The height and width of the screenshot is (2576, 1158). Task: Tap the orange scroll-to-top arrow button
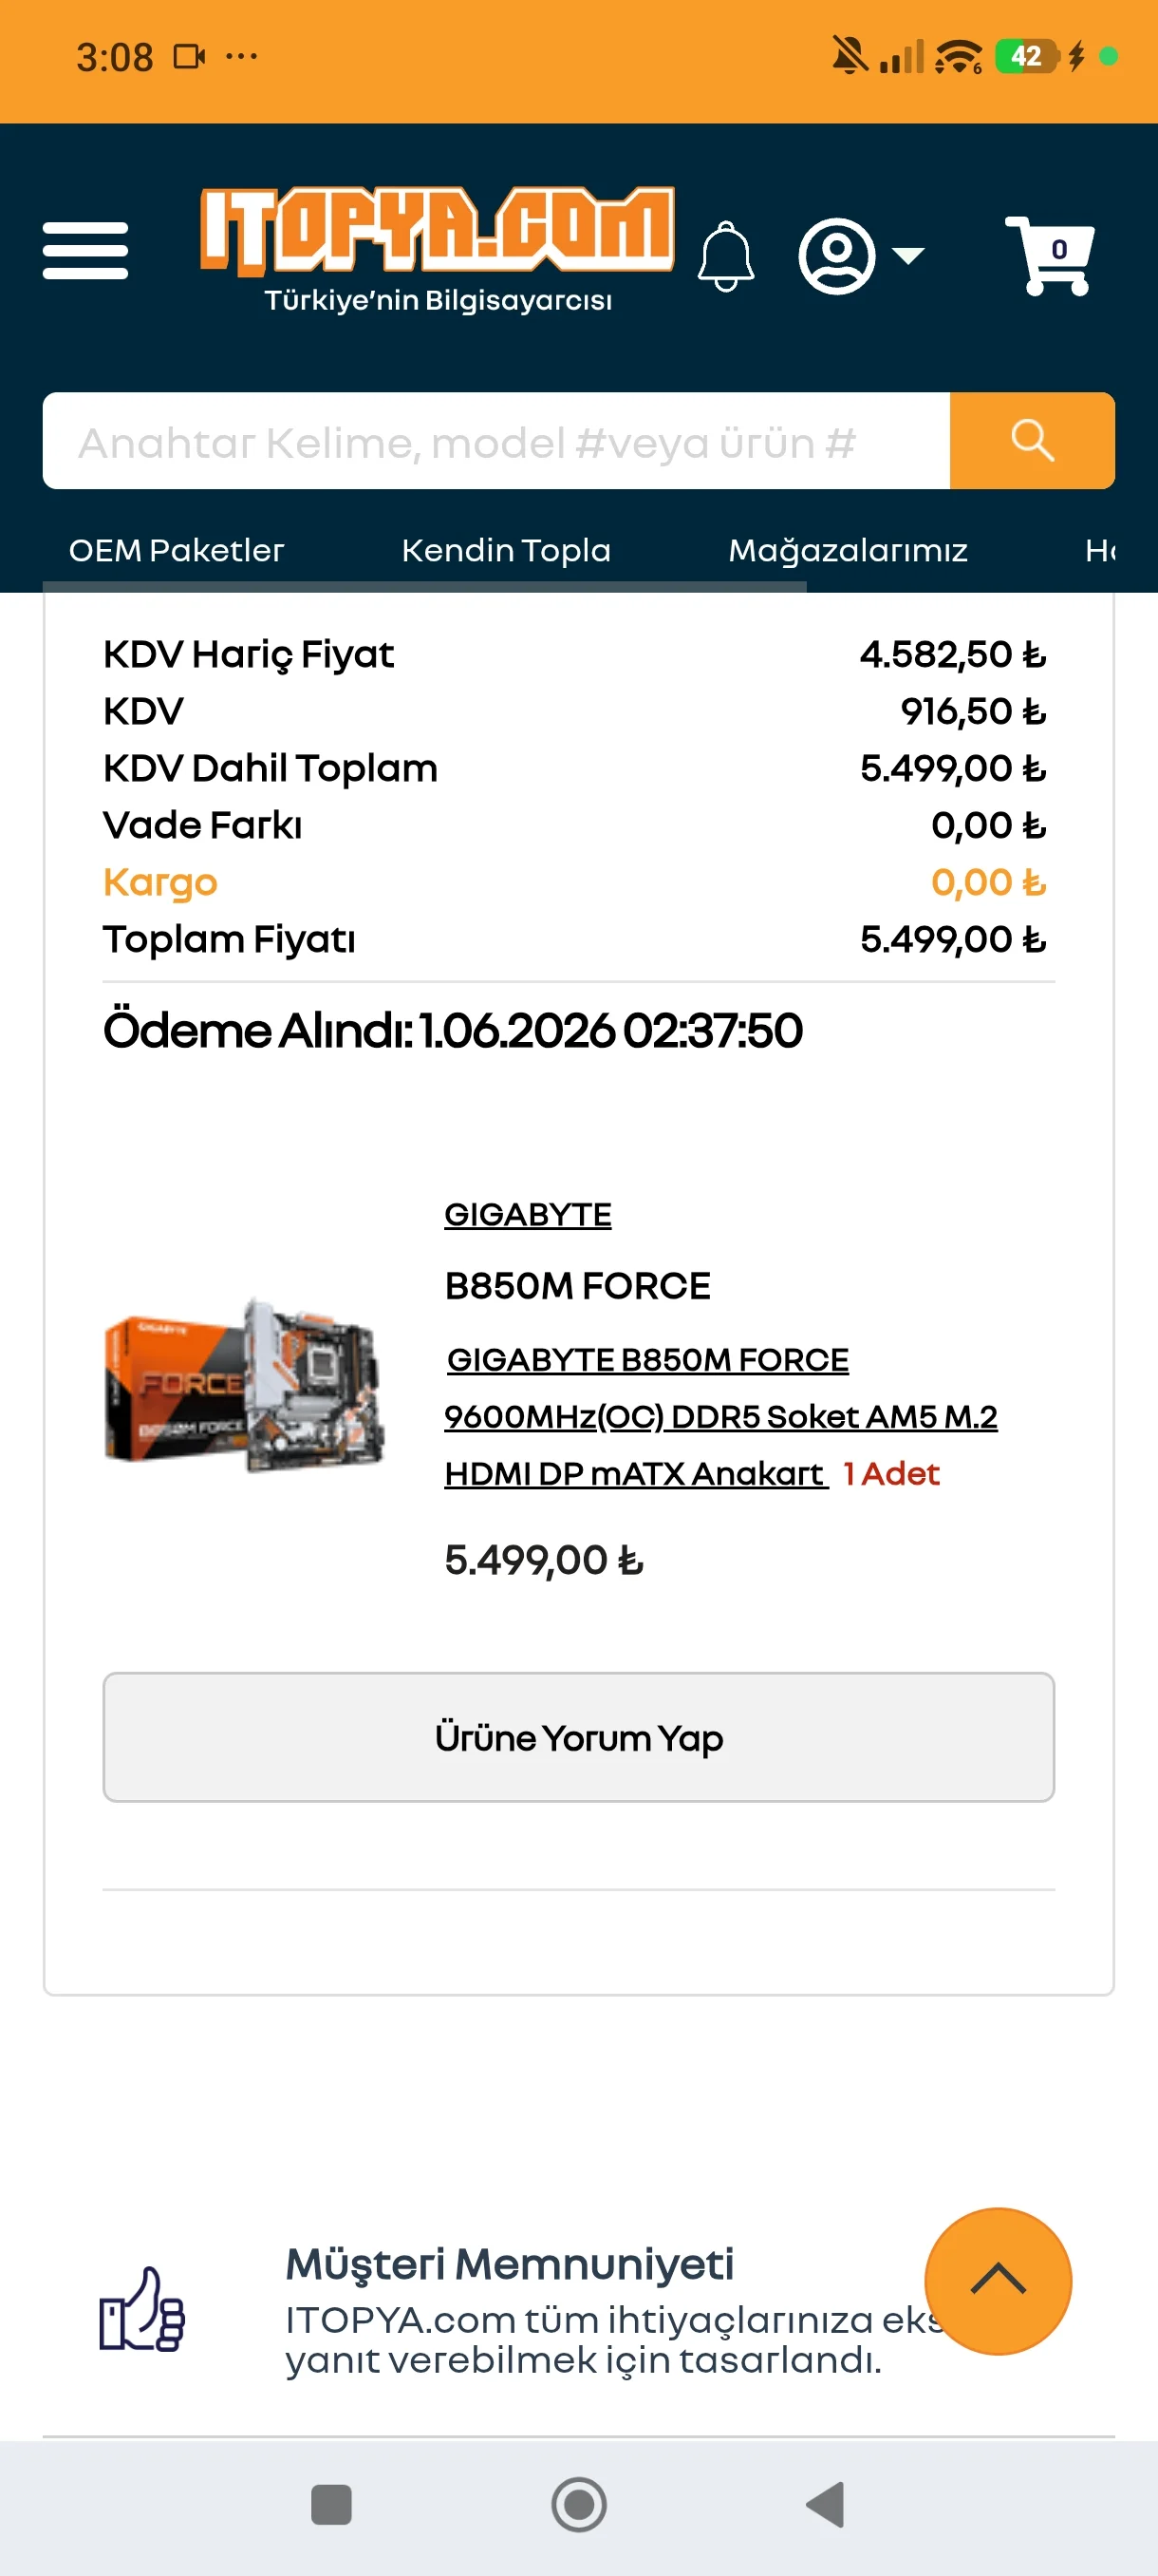pos(998,2280)
